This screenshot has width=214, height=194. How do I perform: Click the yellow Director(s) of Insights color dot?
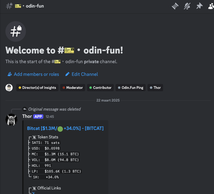click(20, 88)
